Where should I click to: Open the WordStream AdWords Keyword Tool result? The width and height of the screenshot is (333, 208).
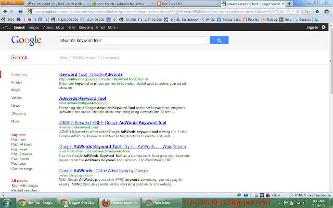pyautogui.click(x=123, y=147)
